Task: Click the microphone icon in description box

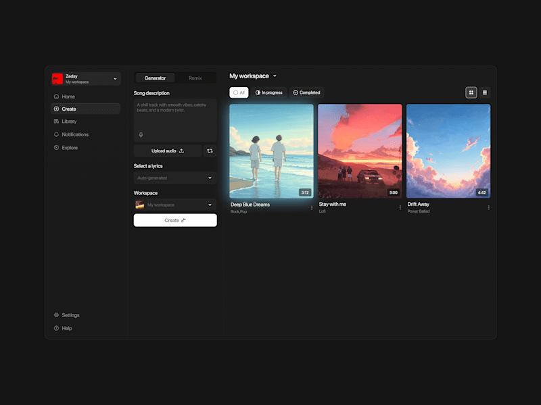Action: [141, 134]
